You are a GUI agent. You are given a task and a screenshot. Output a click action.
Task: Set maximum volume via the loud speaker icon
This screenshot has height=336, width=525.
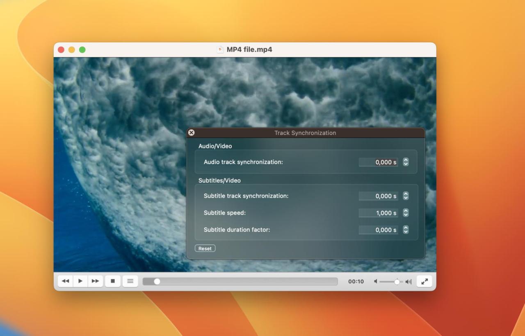tap(408, 281)
